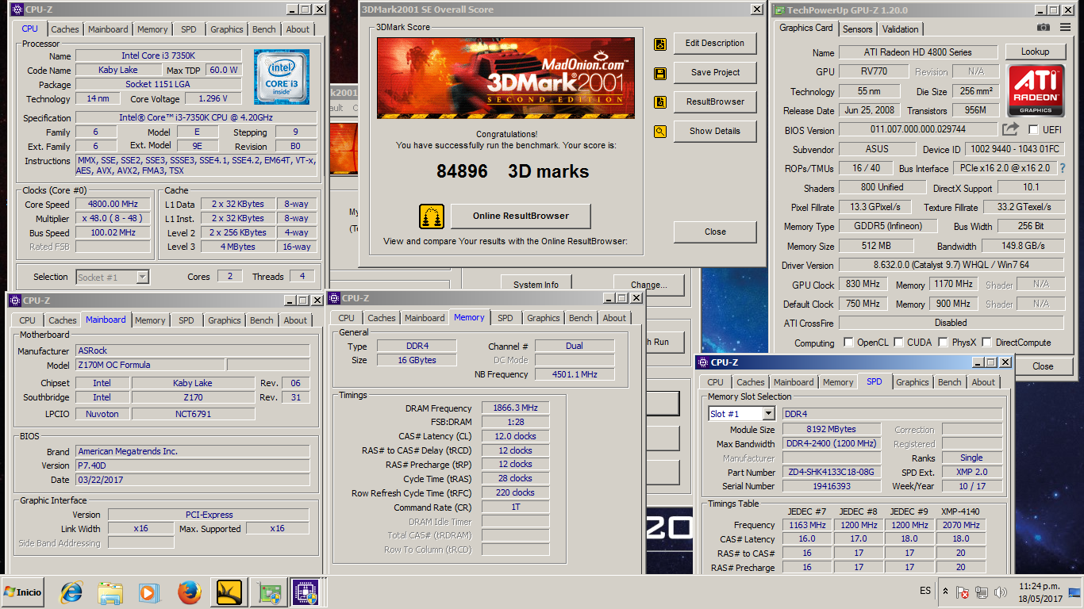Click the Model field Z170M OC Formula
The height and width of the screenshot is (609, 1084).
click(149, 366)
